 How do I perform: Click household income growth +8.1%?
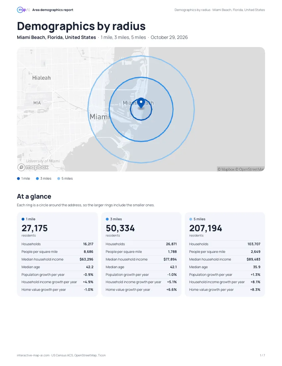[255, 282]
